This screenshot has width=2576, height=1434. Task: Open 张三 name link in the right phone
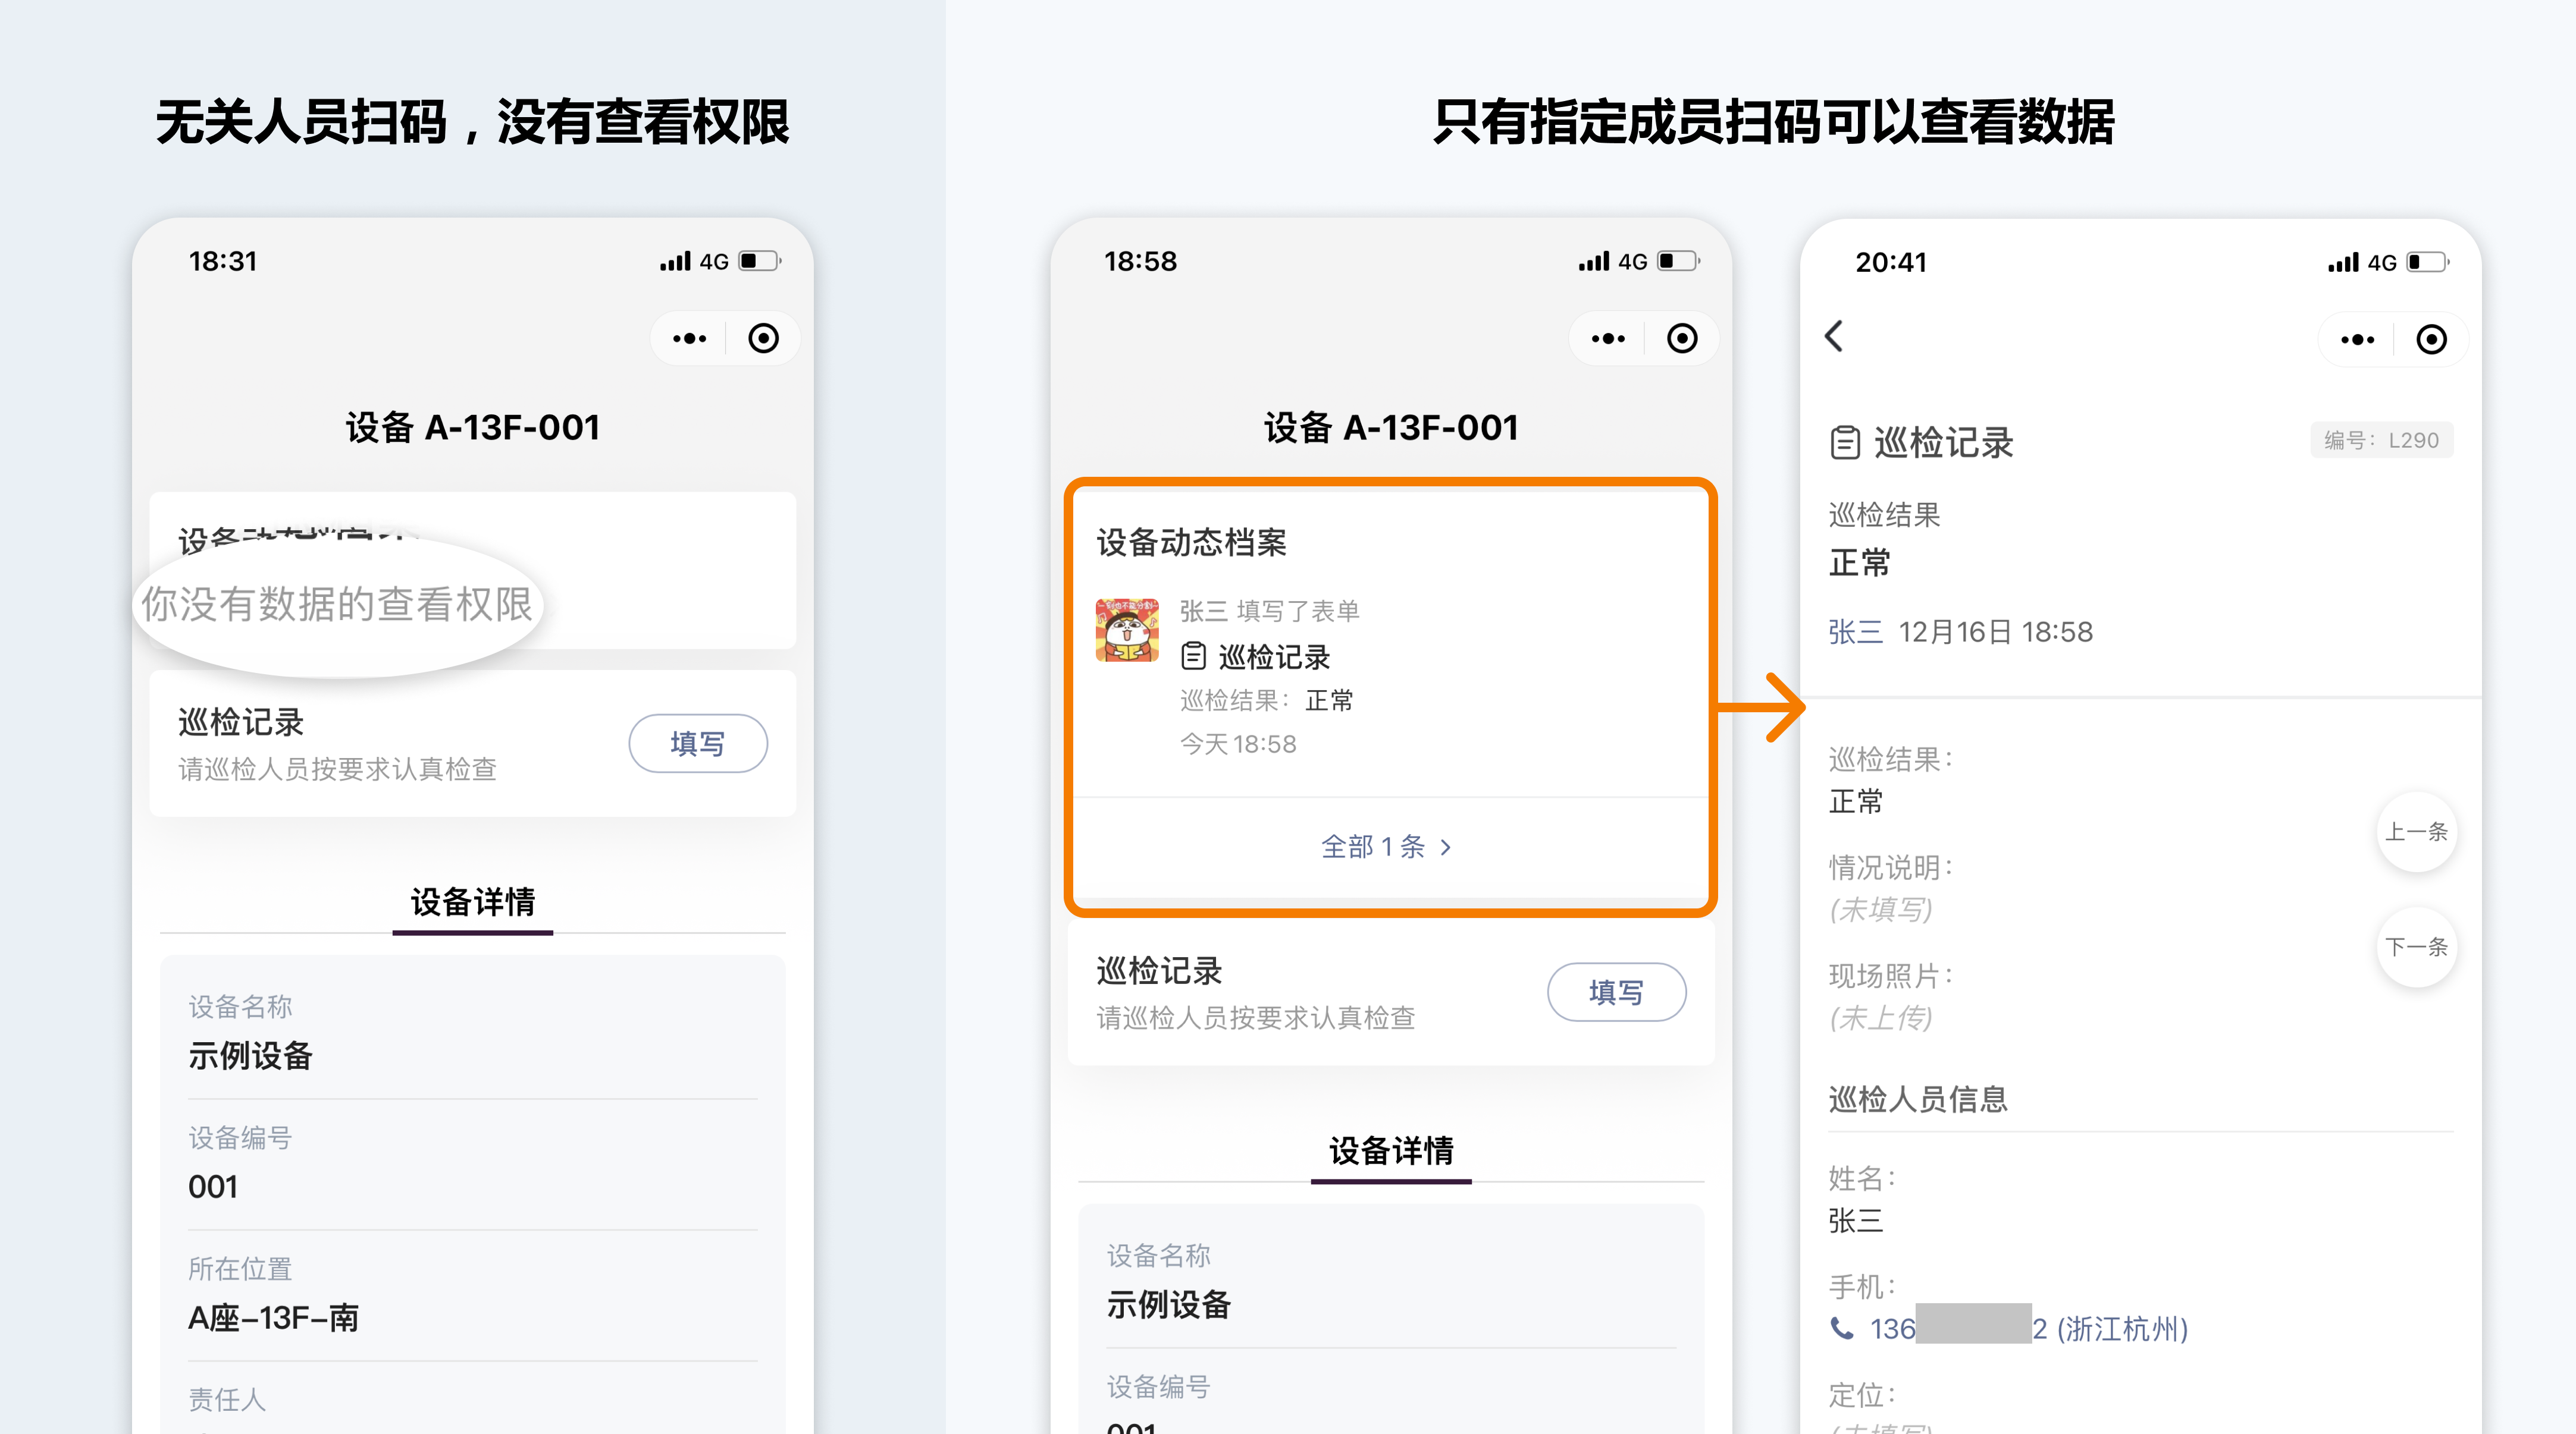pyautogui.click(x=1855, y=633)
